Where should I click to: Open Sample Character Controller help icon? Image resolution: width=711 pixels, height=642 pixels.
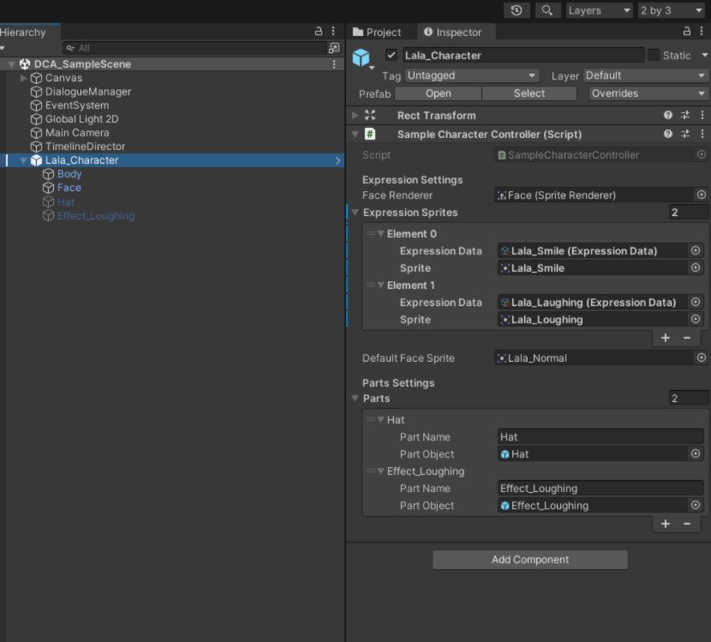(x=668, y=134)
